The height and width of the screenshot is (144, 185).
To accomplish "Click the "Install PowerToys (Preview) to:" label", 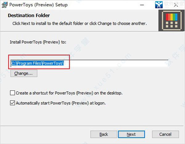I will pos(38,42).
